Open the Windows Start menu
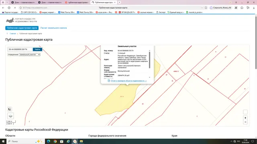257x144 pixels. pyautogui.click(x=3, y=141)
